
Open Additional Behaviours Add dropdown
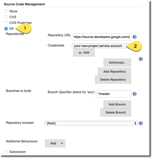point(55,143)
